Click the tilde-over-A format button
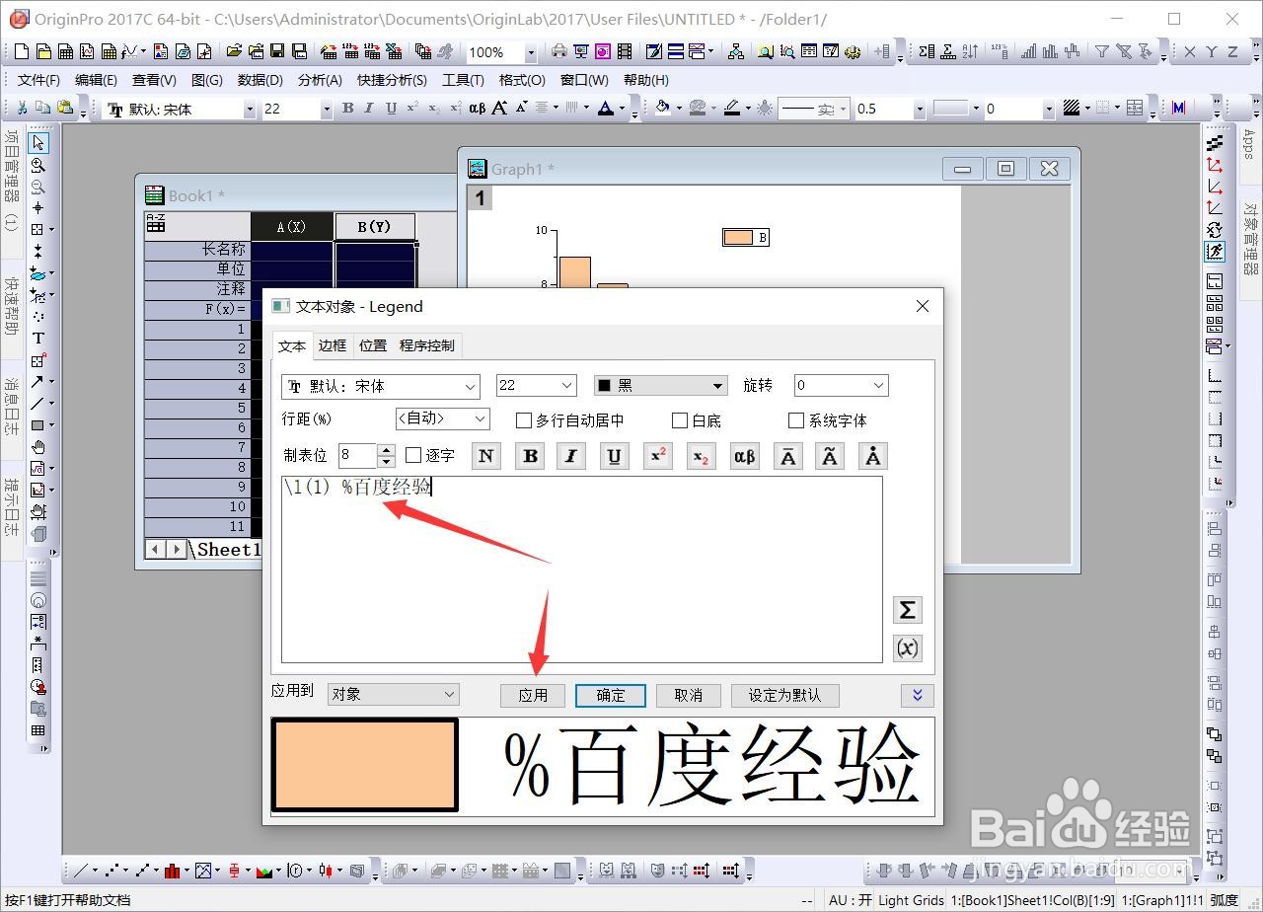Viewport: 1263px width, 912px height. [x=830, y=456]
